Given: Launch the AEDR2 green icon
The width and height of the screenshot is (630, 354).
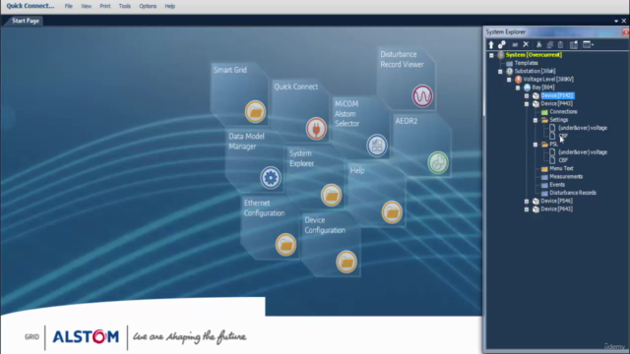Looking at the screenshot, I should pyautogui.click(x=438, y=162).
